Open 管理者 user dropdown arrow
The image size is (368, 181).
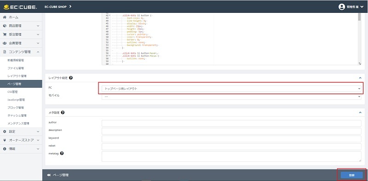tap(362, 7)
